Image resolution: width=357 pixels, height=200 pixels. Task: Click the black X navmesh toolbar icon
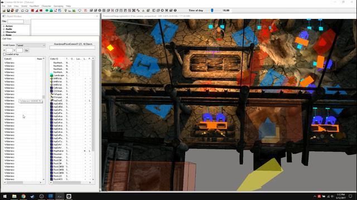(134, 11)
